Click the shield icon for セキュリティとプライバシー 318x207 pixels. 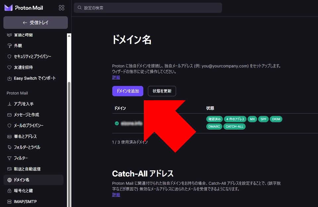(x=9, y=57)
